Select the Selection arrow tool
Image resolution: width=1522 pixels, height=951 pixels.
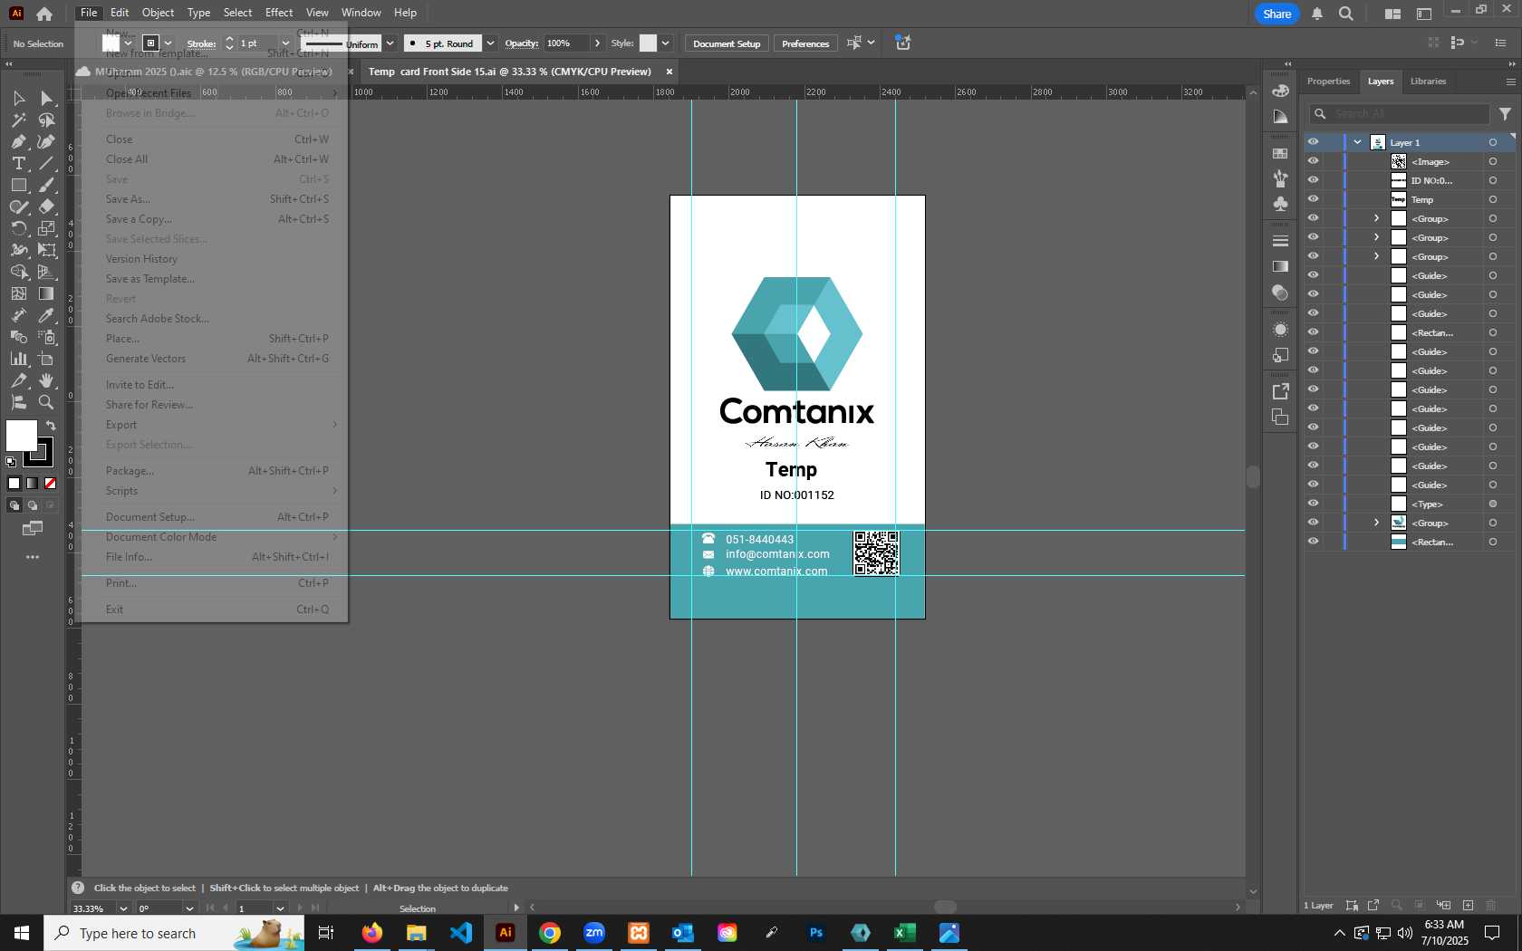click(18, 98)
